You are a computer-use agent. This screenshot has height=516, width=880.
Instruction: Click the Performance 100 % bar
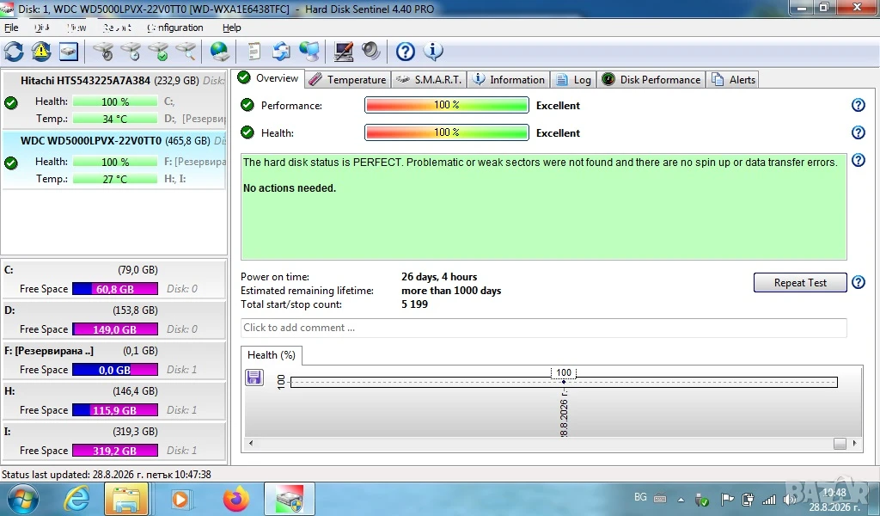click(x=447, y=105)
